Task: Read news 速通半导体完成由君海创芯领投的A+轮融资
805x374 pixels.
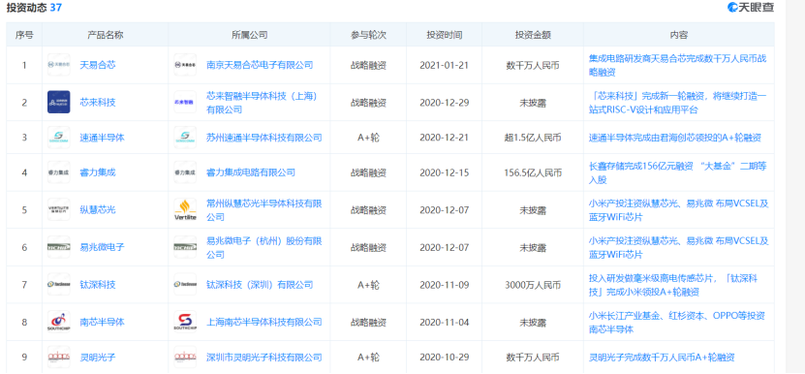Action: [x=674, y=138]
